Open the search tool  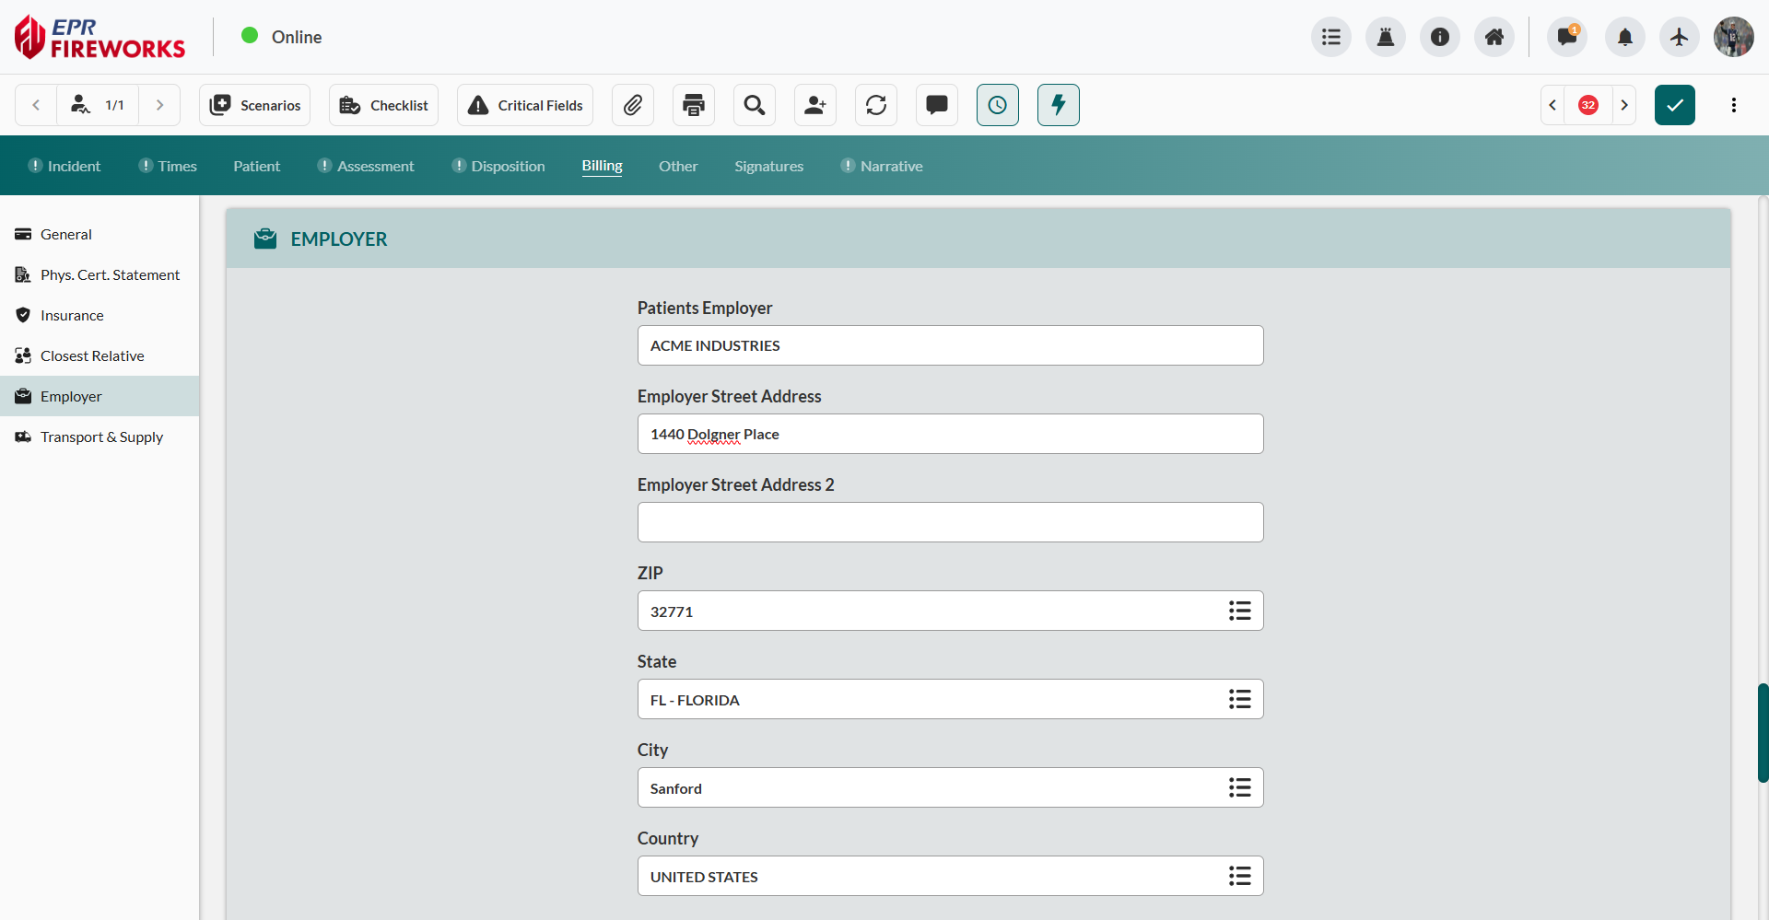[x=754, y=105]
